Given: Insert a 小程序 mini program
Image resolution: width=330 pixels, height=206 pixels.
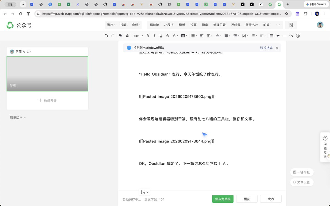Looking at the screenshot, I should [x=169, y=25].
